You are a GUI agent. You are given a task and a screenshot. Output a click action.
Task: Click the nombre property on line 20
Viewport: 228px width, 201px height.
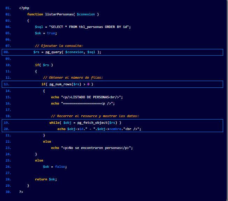click(116, 129)
